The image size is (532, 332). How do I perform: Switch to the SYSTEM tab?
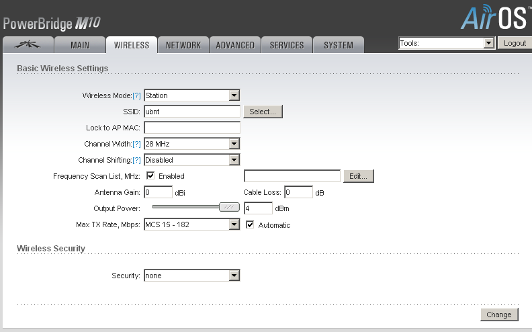339,45
